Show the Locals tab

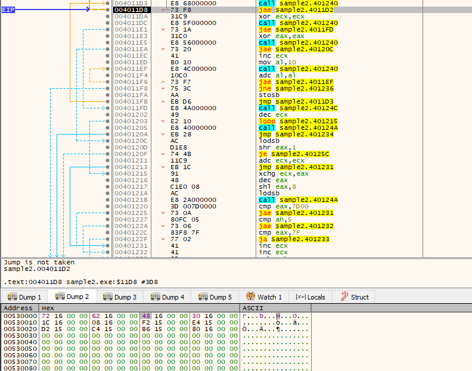(310, 297)
